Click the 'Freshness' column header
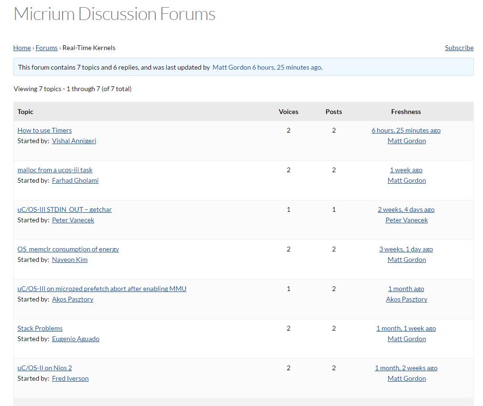 tap(406, 112)
